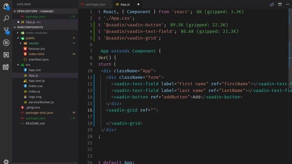Open the Search view icon
The image size is (292, 164).
(x=6, y=18)
